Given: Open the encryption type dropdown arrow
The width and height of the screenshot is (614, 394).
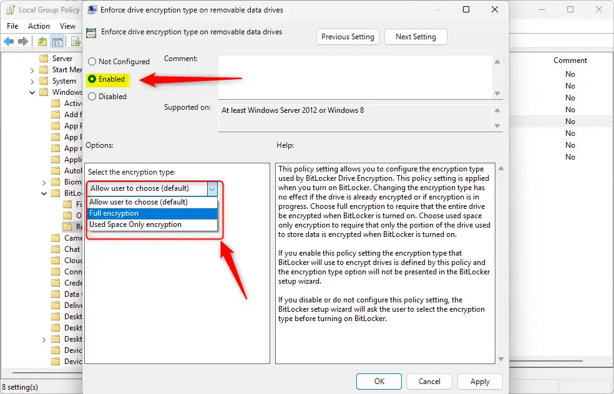Looking at the screenshot, I should pos(212,189).
